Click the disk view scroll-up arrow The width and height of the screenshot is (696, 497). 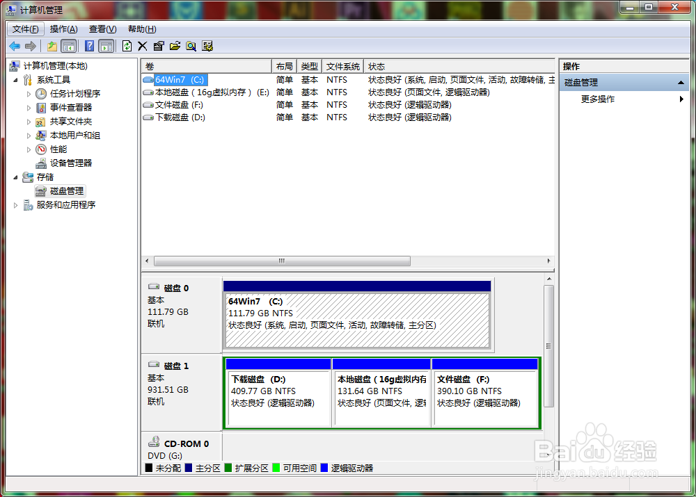[549, 279]
